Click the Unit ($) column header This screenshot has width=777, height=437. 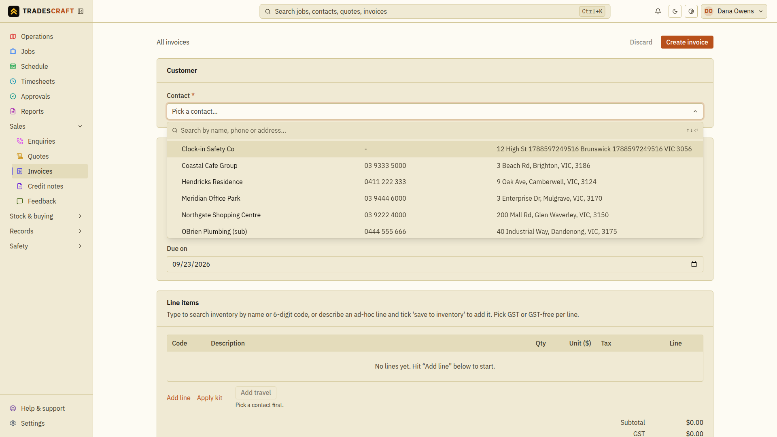(580, 343)
